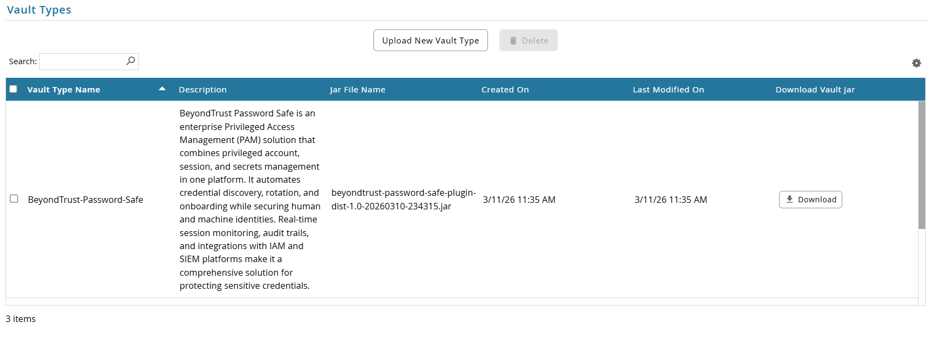Check the BeyondTrust-Password-Safe row checkbox
The width and height of the screenshot is (929, 341).
[x=14, y=199]
